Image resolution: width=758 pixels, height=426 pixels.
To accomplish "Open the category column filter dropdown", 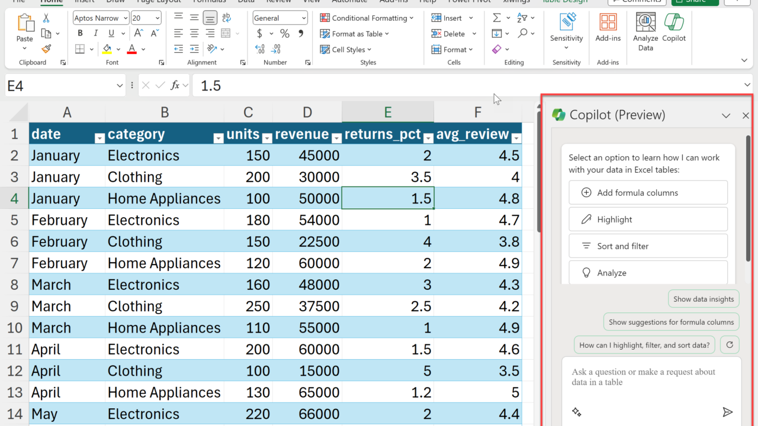I will tap(218, 138).
